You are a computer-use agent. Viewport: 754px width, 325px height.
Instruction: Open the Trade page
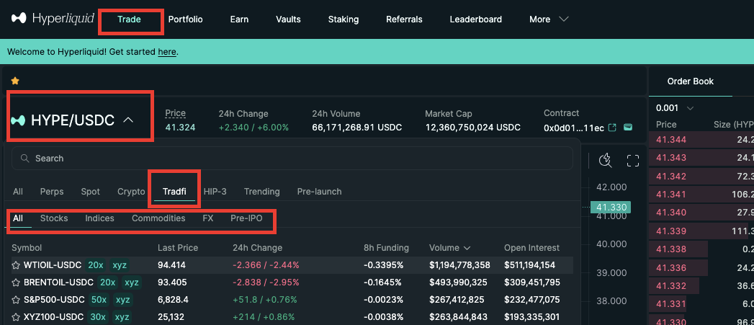(129, 19)
